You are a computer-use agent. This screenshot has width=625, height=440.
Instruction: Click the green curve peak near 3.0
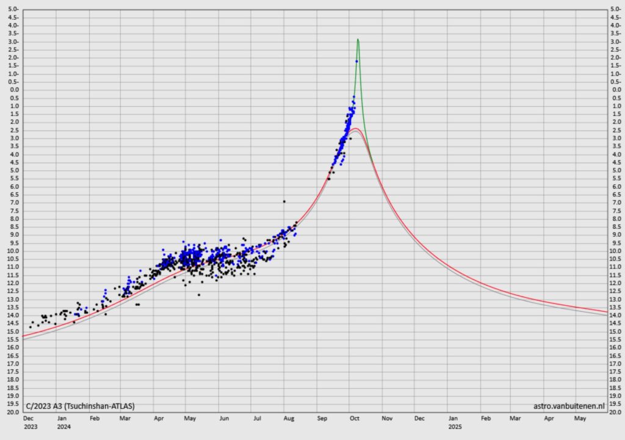[358, 40]
